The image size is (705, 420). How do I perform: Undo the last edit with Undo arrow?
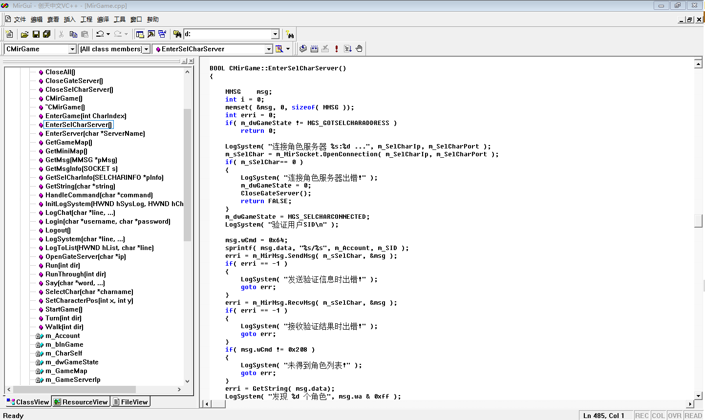[100, 34]
